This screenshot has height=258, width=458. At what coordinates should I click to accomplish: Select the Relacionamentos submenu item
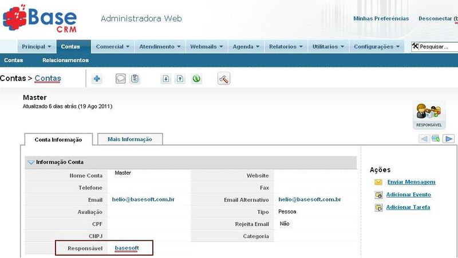click(x=65, y=60)
